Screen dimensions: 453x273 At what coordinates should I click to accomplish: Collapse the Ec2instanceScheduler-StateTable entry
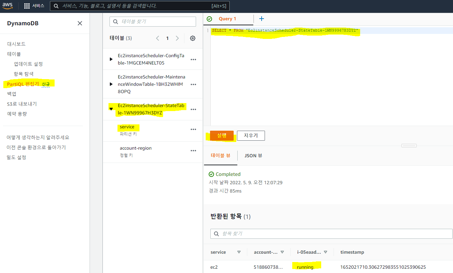tap(111, 109)
